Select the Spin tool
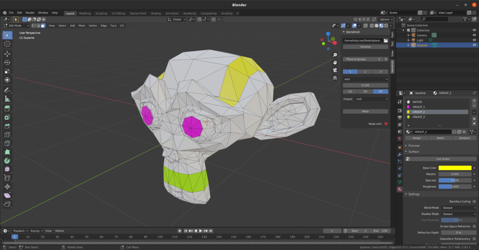Screen dimensions: 479x250 (x=7, y=161)
